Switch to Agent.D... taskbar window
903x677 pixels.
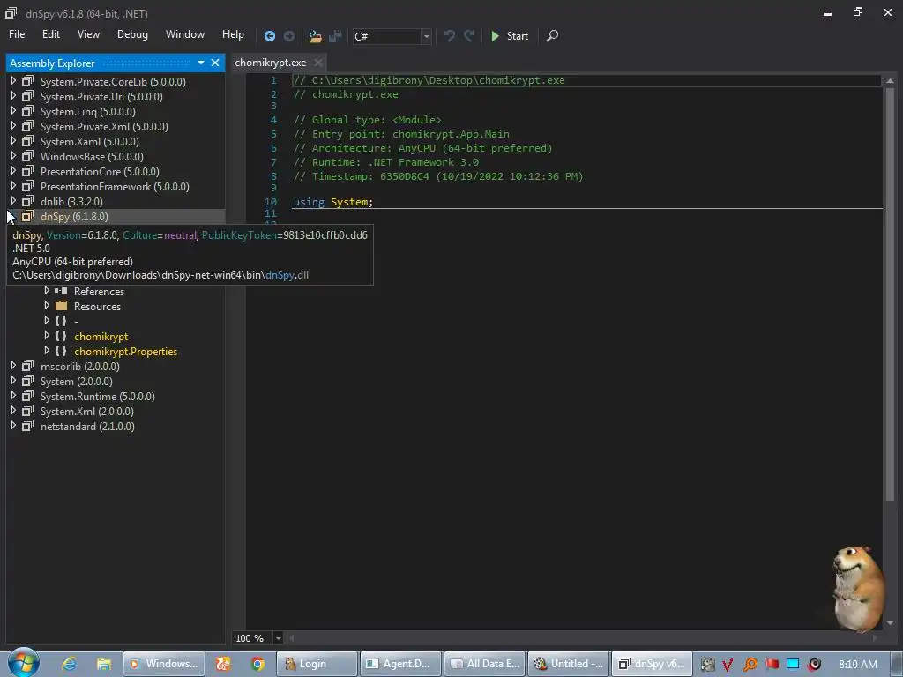[401, 664]
